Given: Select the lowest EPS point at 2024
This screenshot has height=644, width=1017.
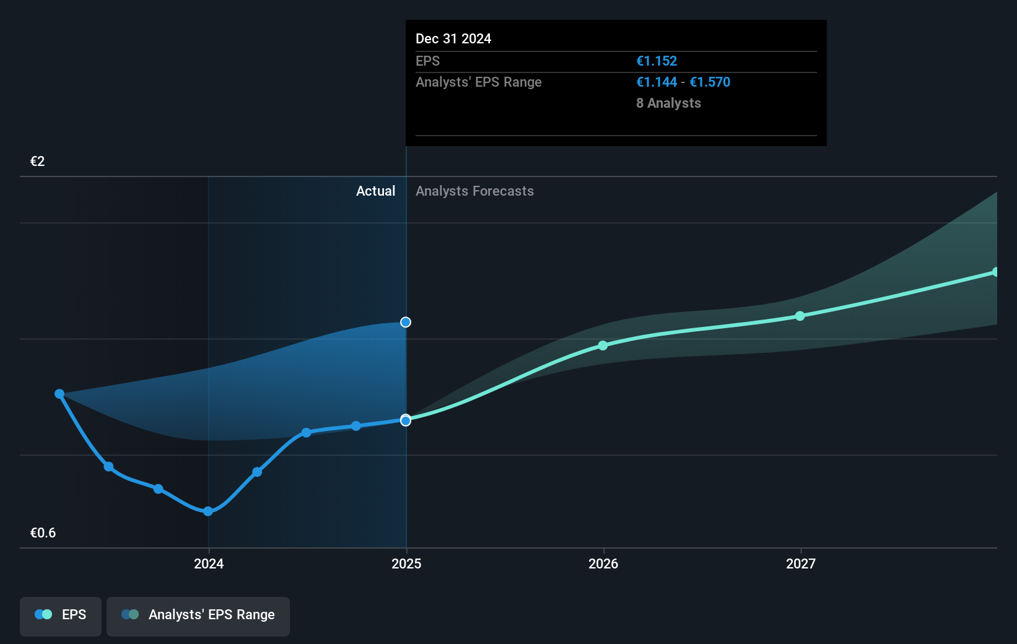Looking at the screenshot, I should point(208,511).
